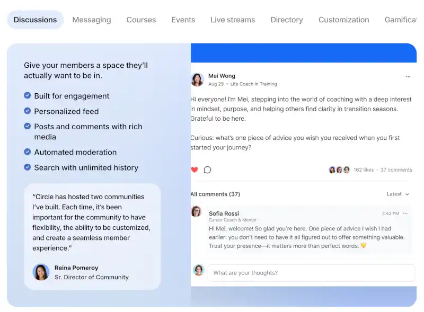Click the What are your thoughts input
424x312 pixels.
pos(311,273)
